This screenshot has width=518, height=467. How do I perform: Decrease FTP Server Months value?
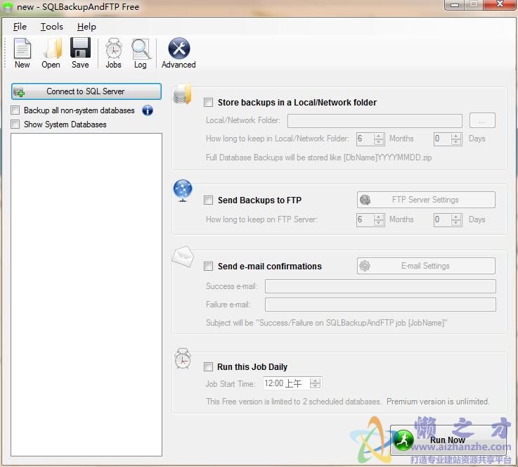pyautogui.click(x=379, y=223)
